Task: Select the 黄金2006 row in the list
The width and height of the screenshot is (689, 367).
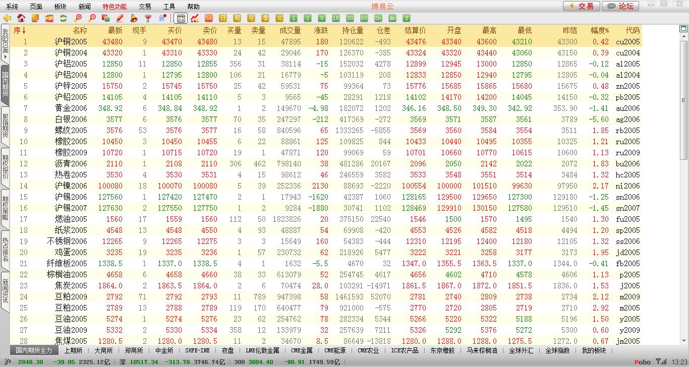Action: [x=71, y=108]
